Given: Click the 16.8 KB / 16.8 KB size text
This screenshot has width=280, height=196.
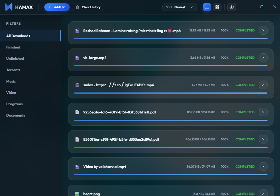Looking at the screenshot, I should pos(204,194).
